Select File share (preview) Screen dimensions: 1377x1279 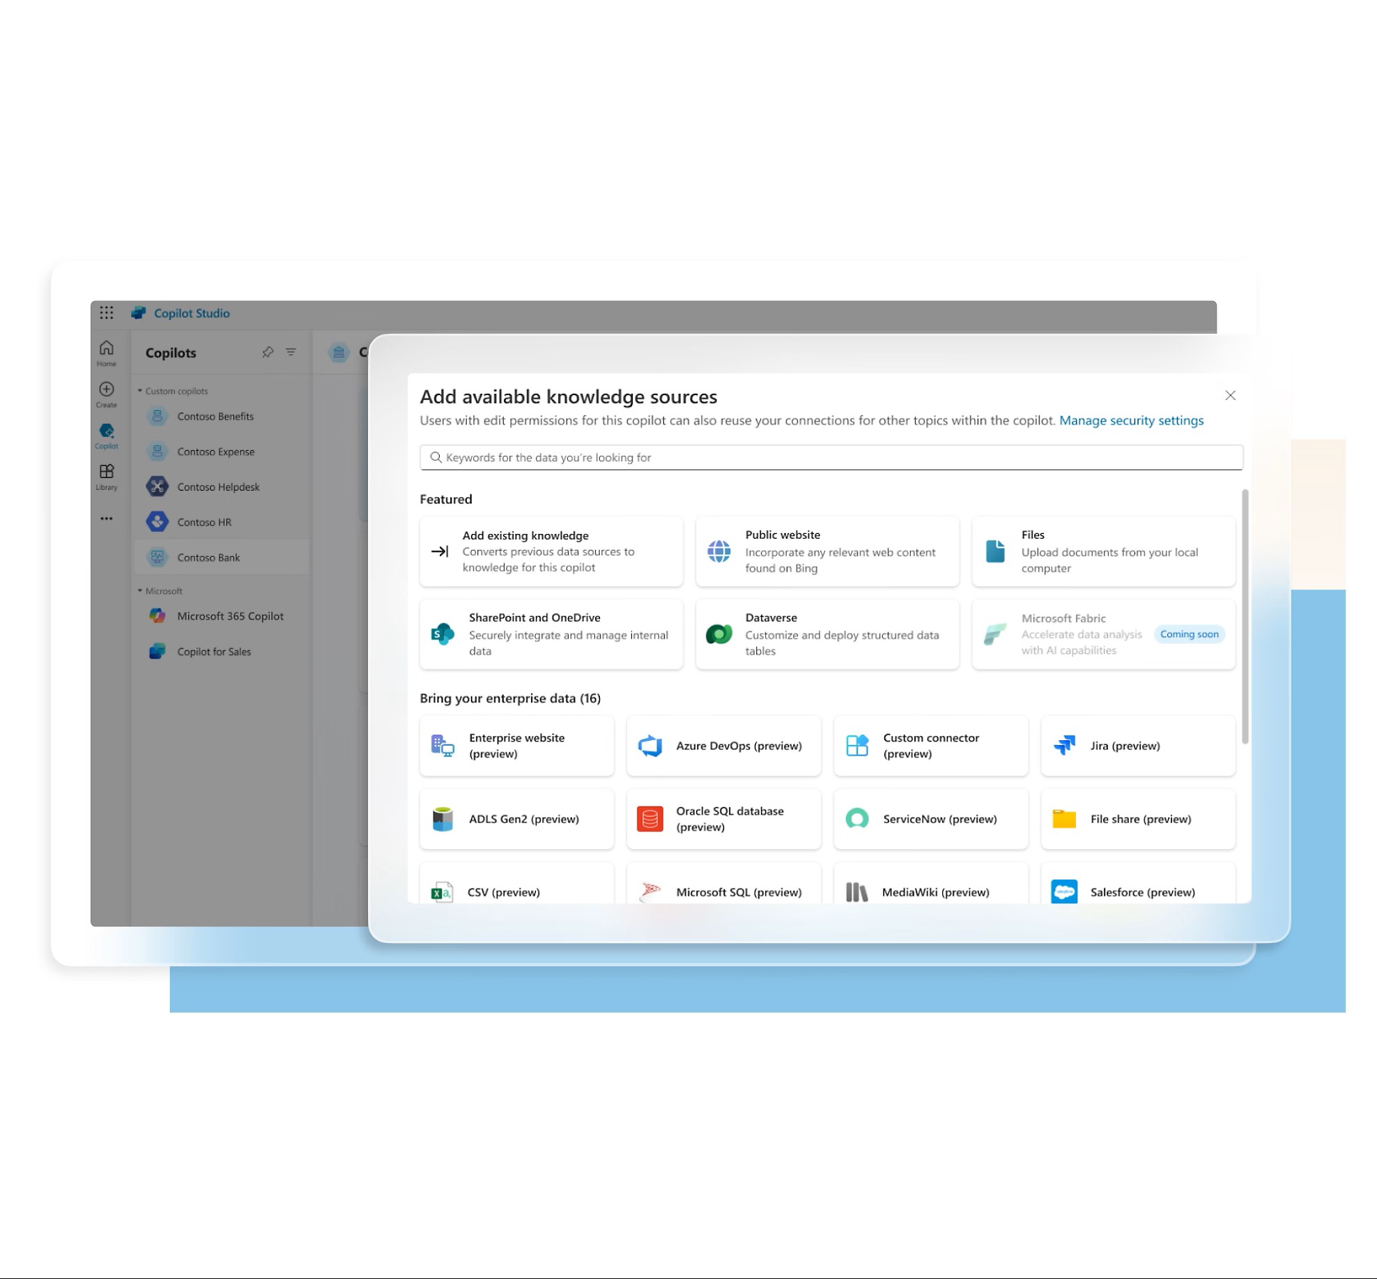[1138, 819]
